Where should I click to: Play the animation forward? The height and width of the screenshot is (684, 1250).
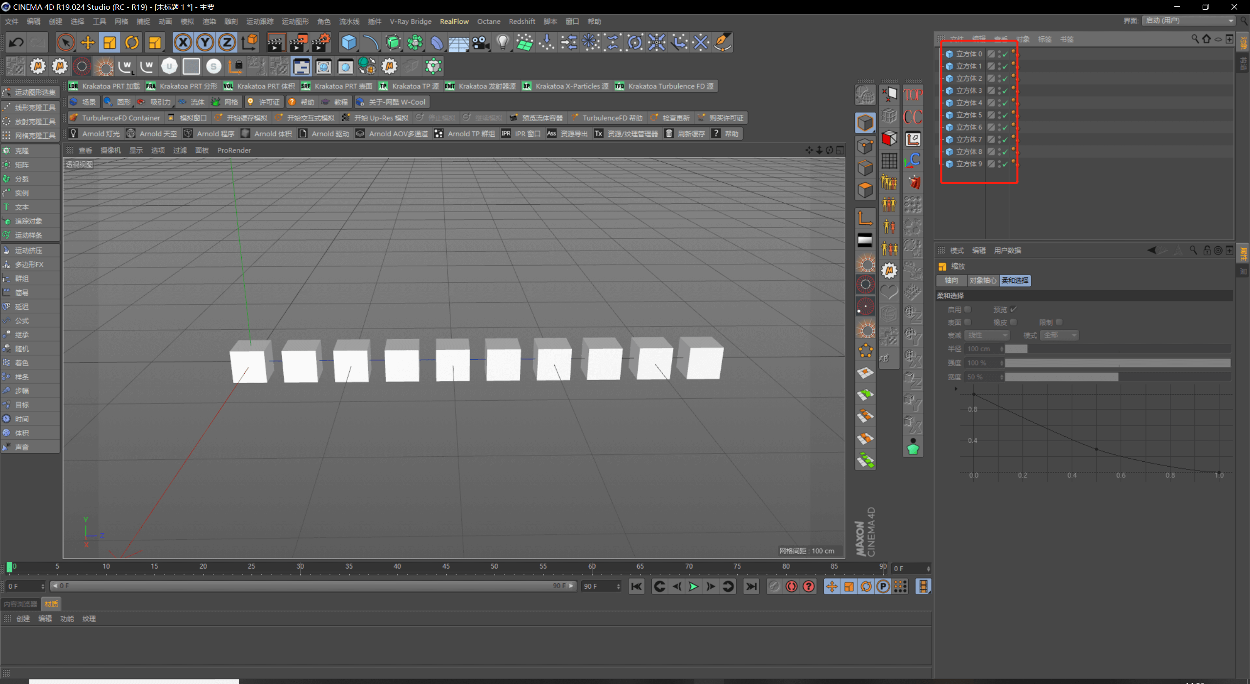(693, 586)
